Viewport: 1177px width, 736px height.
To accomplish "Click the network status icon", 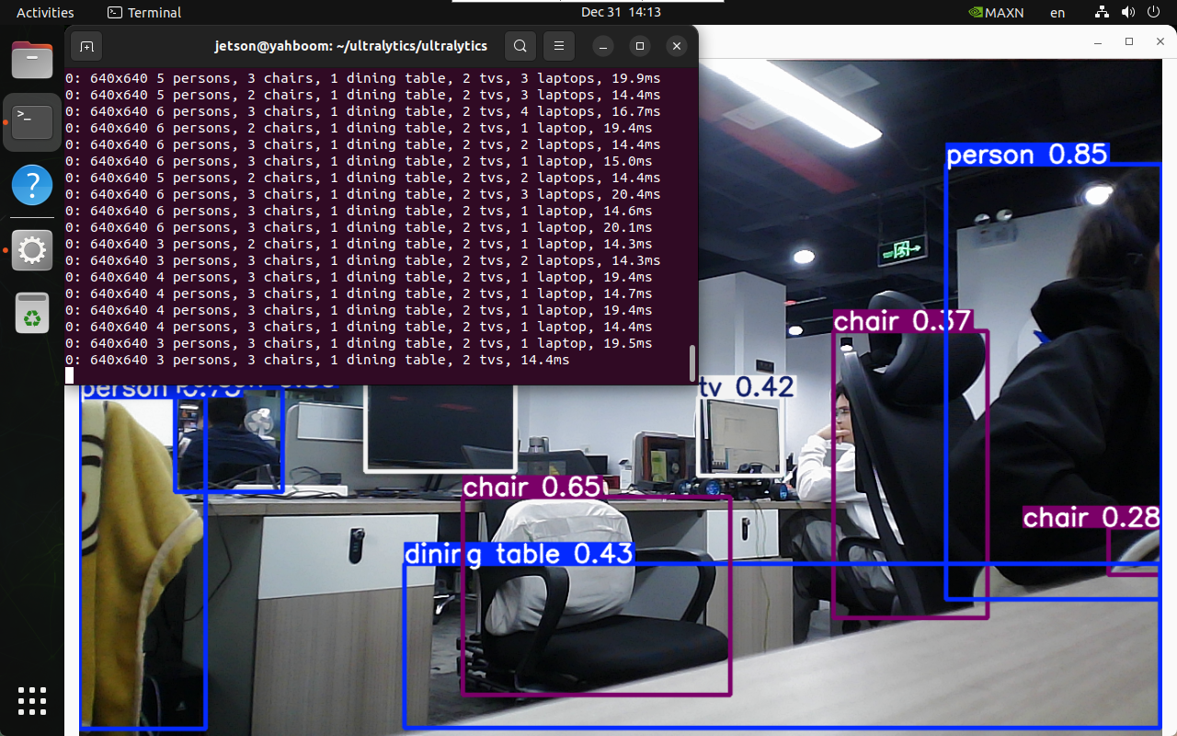I will pyautogui.click(x=1102, y=13).
